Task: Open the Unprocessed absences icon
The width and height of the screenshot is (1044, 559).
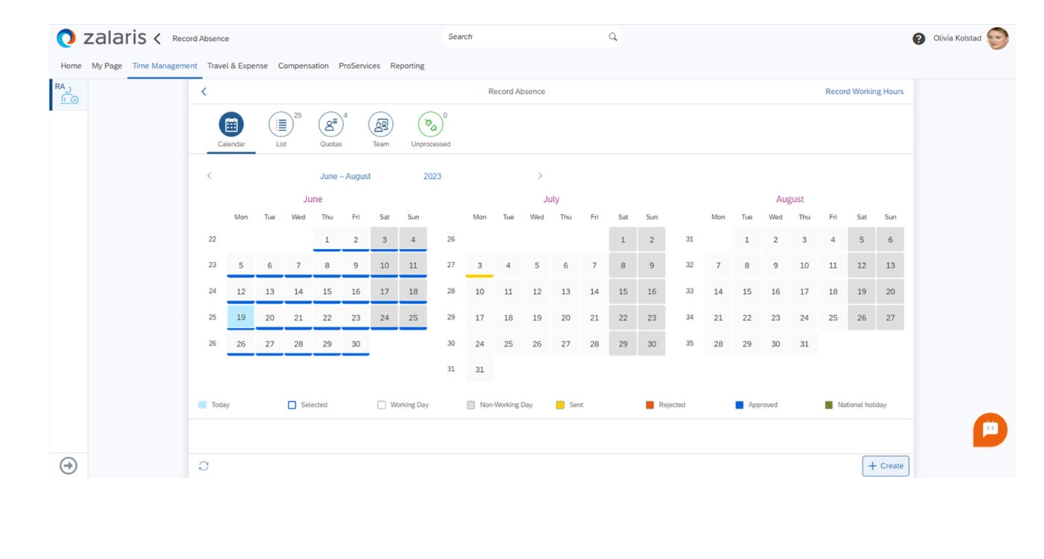Action: point(430,124)
